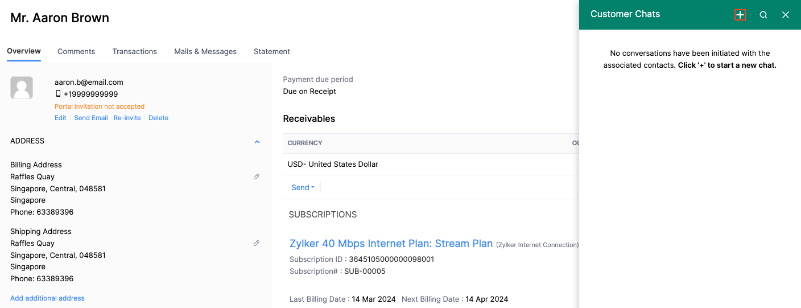
Task: Click Send Email link
Action: point(91,118)
